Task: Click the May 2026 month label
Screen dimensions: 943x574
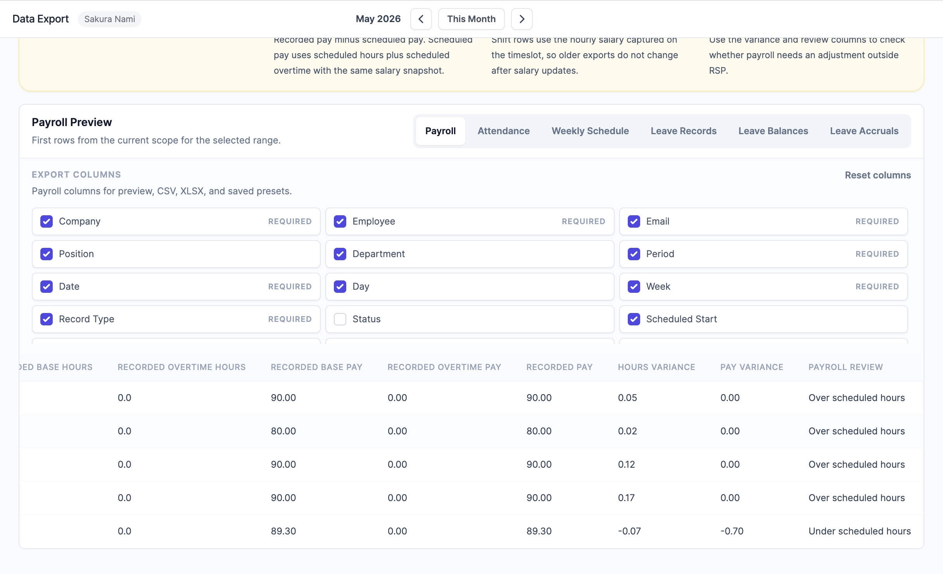Action: (378, 19)
